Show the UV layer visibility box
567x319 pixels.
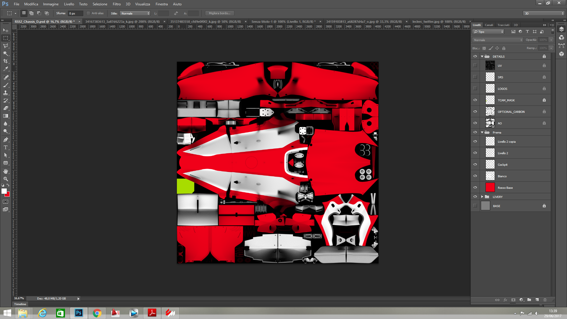(475, 66)
